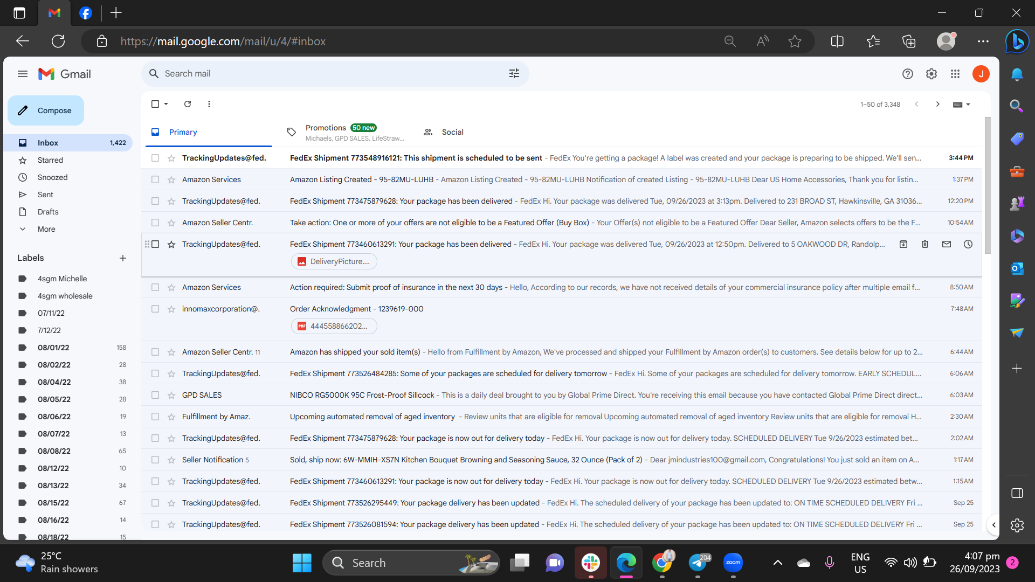Open Edge sidebar search icon
Image resolution: width=1035 pixels, height=582 pixels.
click(x=1017, y=106)
